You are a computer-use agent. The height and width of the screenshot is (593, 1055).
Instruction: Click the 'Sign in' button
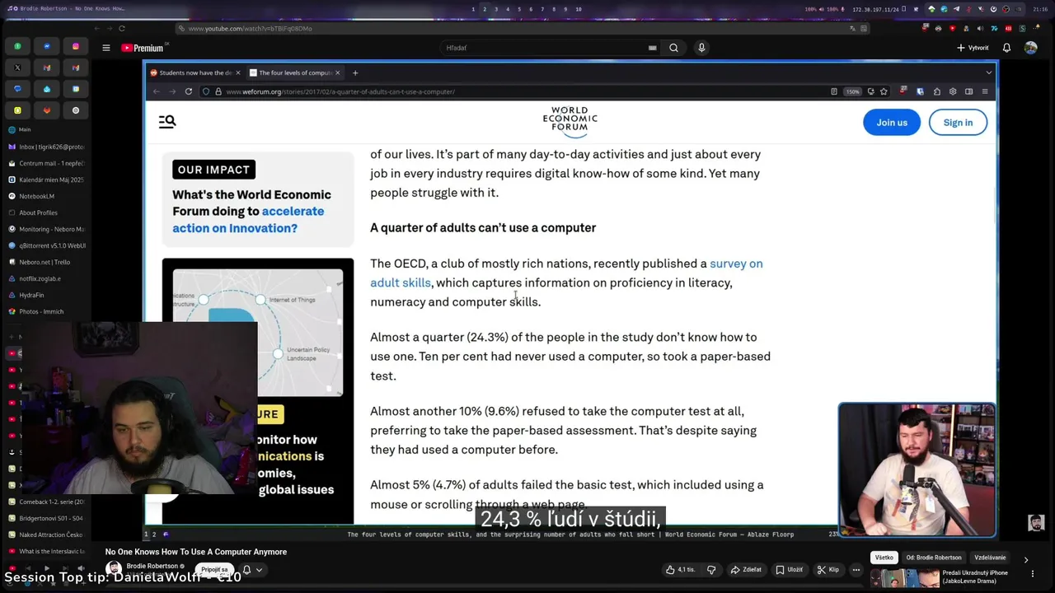point(958,122)
